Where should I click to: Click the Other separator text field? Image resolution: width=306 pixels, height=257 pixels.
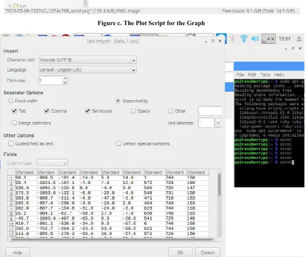tap(210, 111)
